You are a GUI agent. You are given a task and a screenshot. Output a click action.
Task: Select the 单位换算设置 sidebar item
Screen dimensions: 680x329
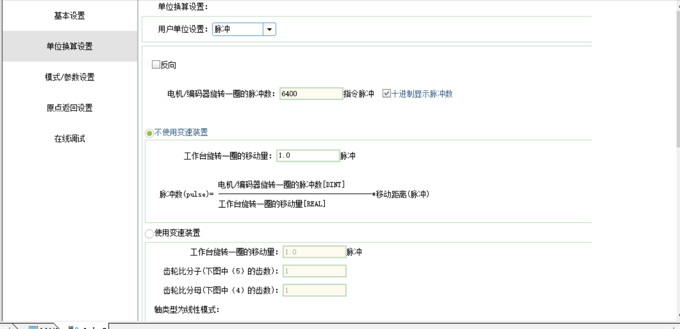[70, 47]
